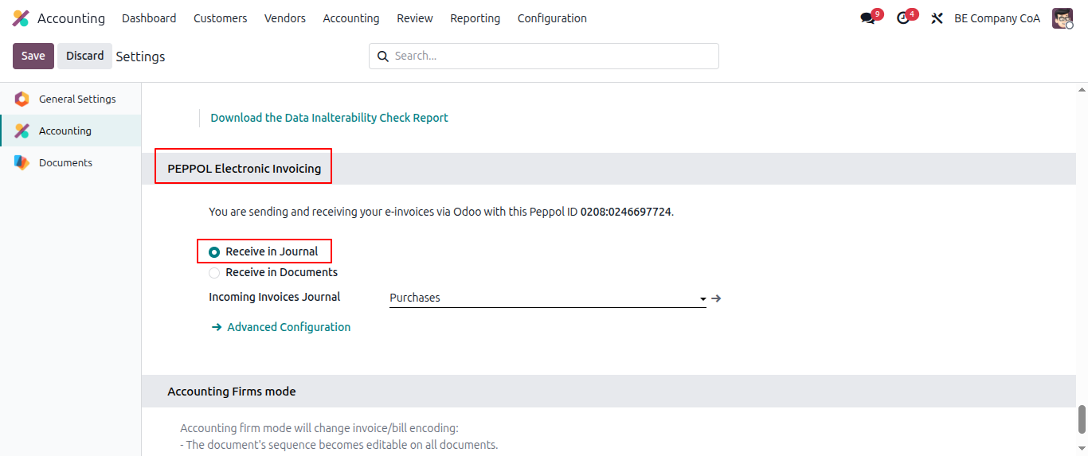Save the settings
Screen dimensions: 1088x456
[x=33, y=56]
